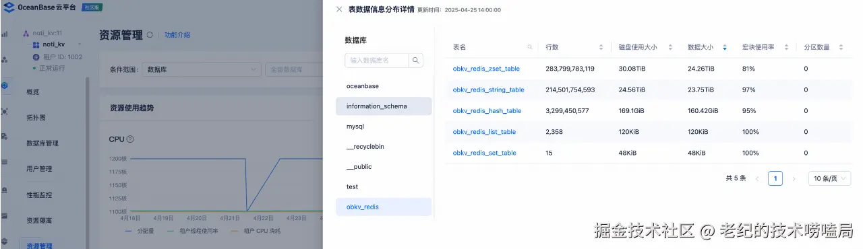Screen dimensions: 863x249
Task: Select mysql in the database list
Action: 384,127
